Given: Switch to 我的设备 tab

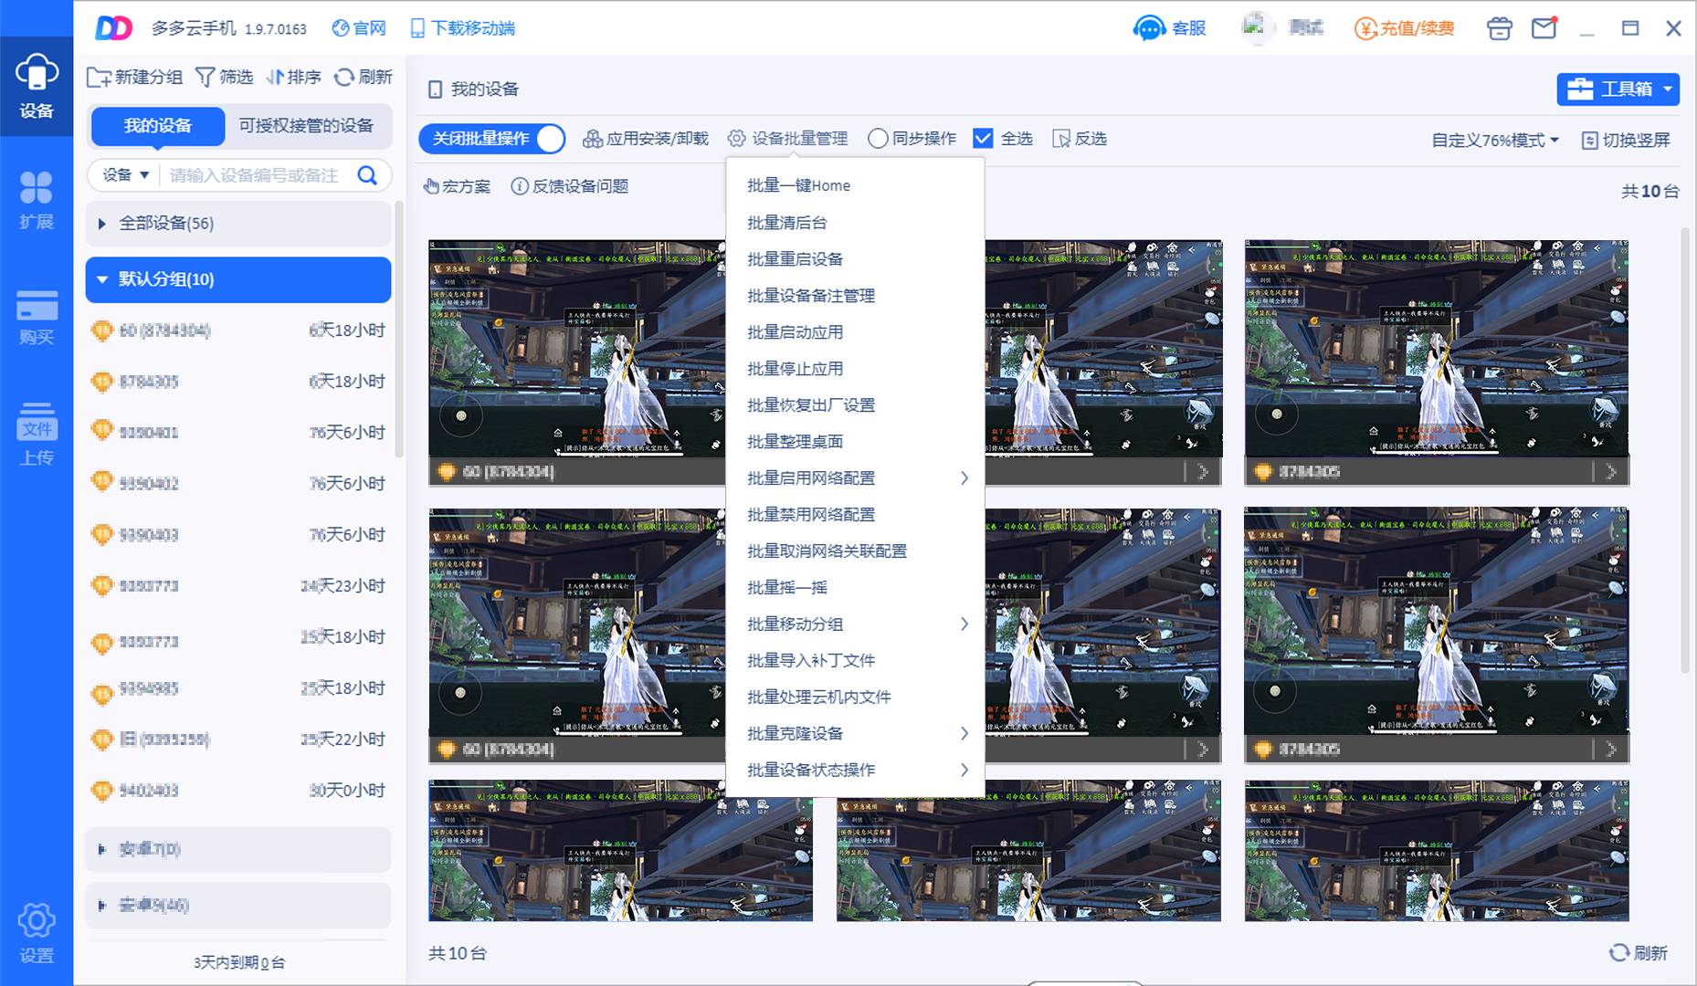Looking at the screenshot, I should click(x=158, y=126).
